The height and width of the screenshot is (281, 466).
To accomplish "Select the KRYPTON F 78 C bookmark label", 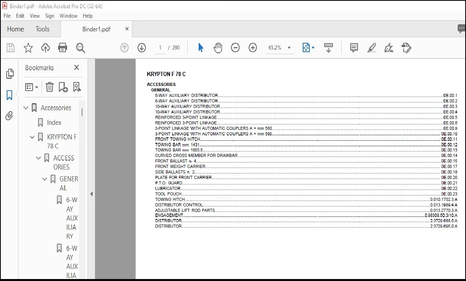I will coord(62,141).
